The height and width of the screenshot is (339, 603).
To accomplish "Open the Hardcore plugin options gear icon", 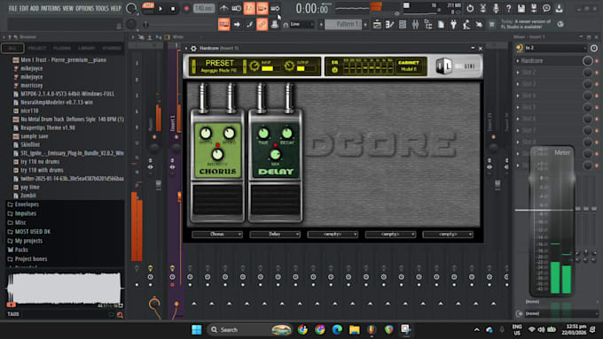I will point(194,49).
